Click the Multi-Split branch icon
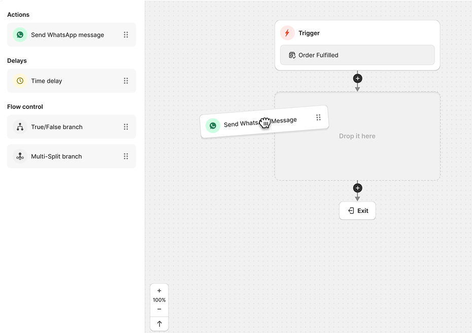Viewport: 472px width, 333px height. [x=20, y=156]
